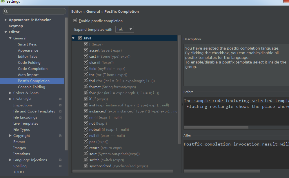Open the Expand templates with Tab dropdown

tap(125, 29)
